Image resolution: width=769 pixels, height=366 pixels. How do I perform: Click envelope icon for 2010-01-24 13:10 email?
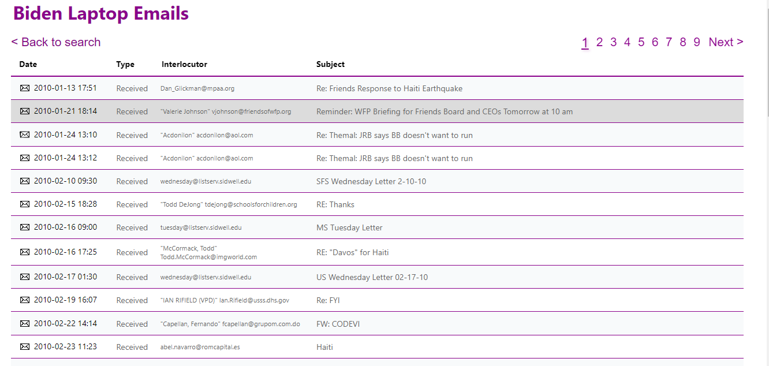(x=25, y=135)
